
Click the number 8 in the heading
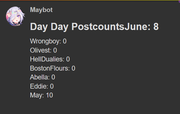click(156, 27)
